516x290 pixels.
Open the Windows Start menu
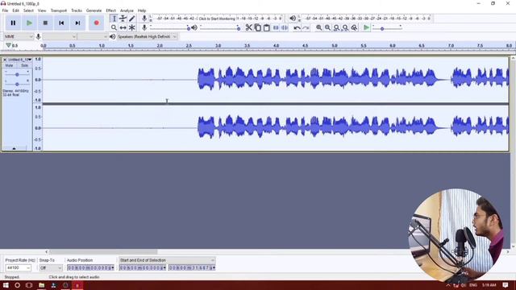tap(6, 285)
